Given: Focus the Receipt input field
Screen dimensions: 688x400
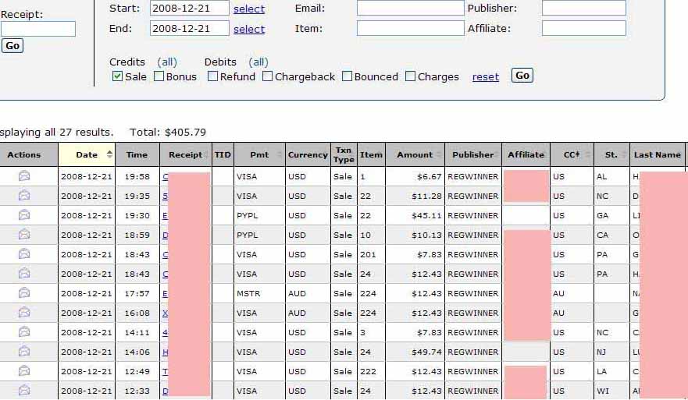Looking at the screenshot, I should (x=38, y=29).
